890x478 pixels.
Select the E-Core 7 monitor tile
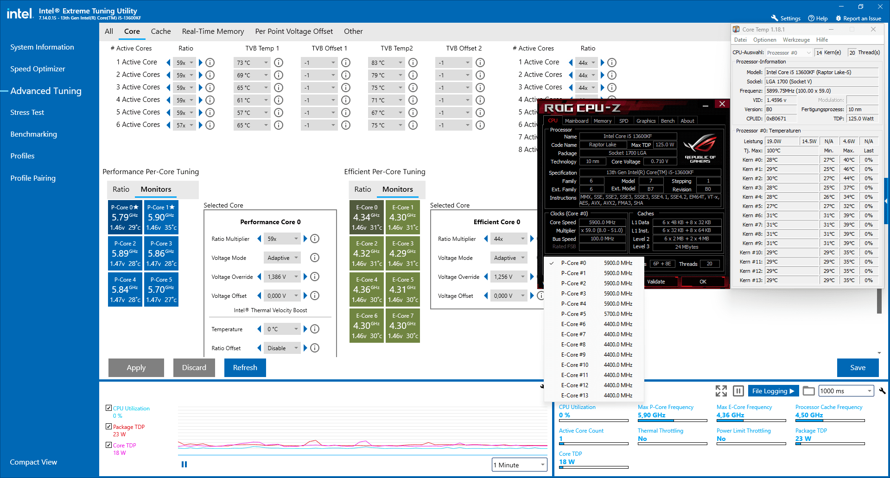click(x=403, y=326)
